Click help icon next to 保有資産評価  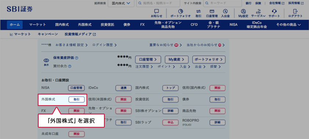tap(77, 58)
